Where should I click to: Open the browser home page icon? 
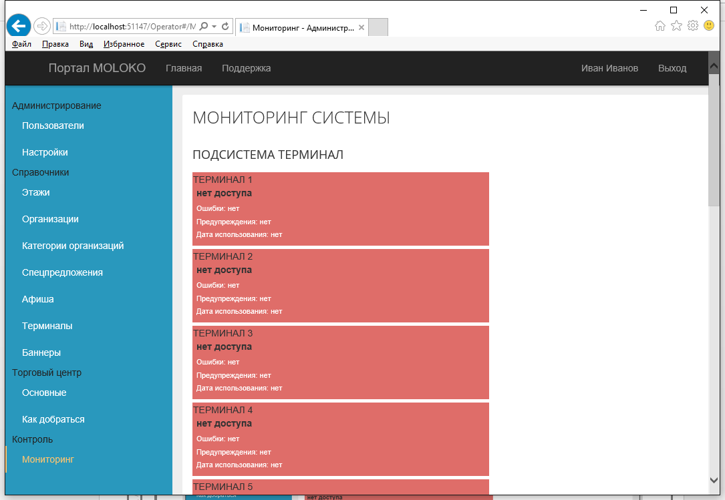pyautogui.click(x=660, y=26)
